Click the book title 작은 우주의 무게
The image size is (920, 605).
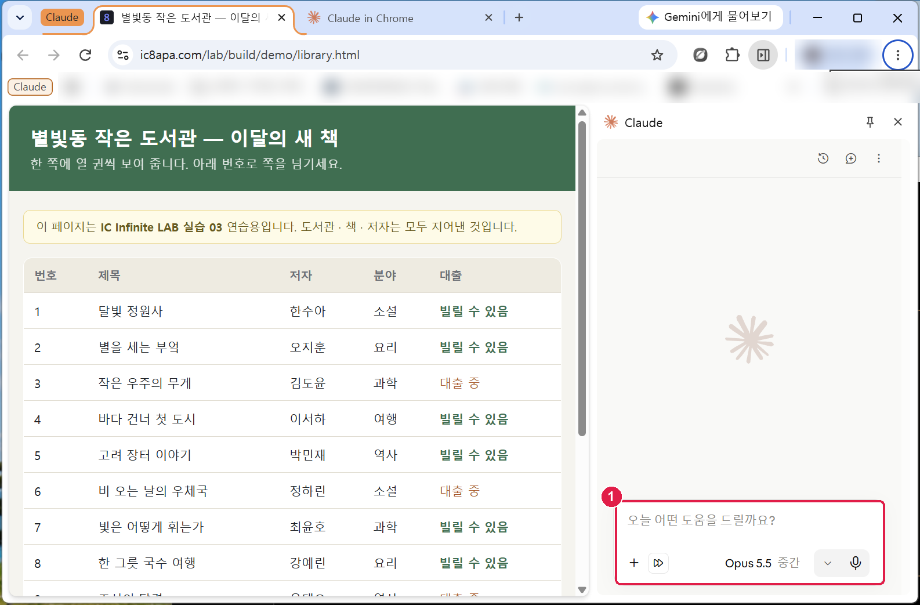(144, 383)
